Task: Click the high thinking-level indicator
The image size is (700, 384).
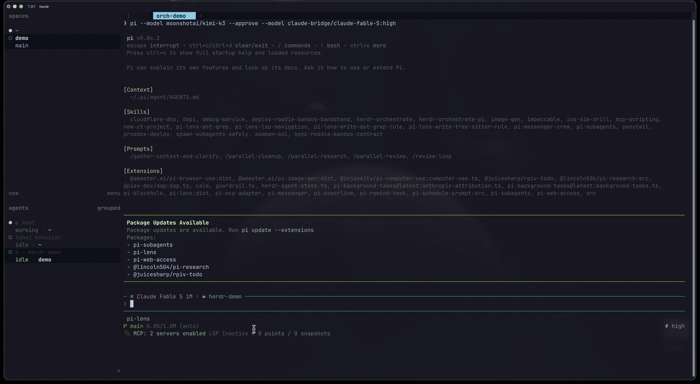Action: click(x=678, y=326)
